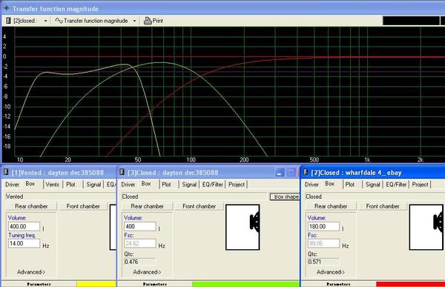
Task: Click Volume field showing 400.00 in Vented window
Action: pos(24,226)
